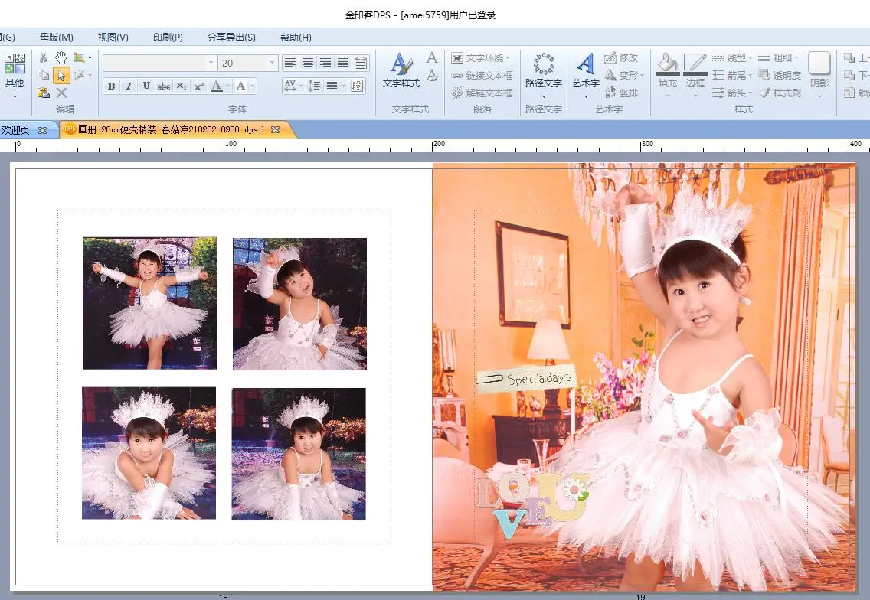
Task: Toggle underline formatting
Action: pos(146,86)
